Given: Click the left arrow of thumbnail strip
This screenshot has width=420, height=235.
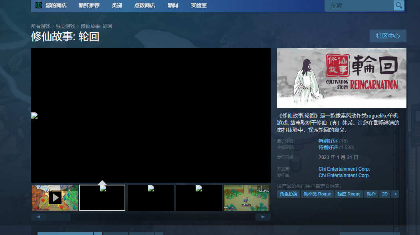Looking at the screenshot, I should pos(38,217).
